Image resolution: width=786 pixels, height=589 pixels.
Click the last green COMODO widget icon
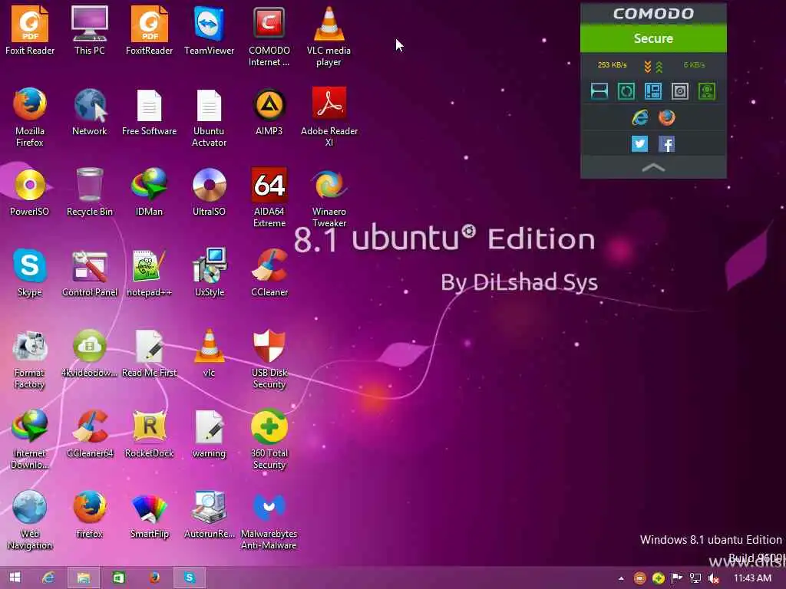[707, 91]
